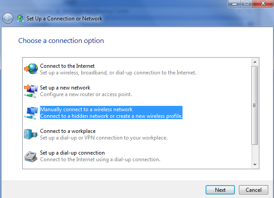This screenshot has height=198, width=274.
Task: Click the vertical scrollbar thumb in the list
Action: (x=255, y=105)
